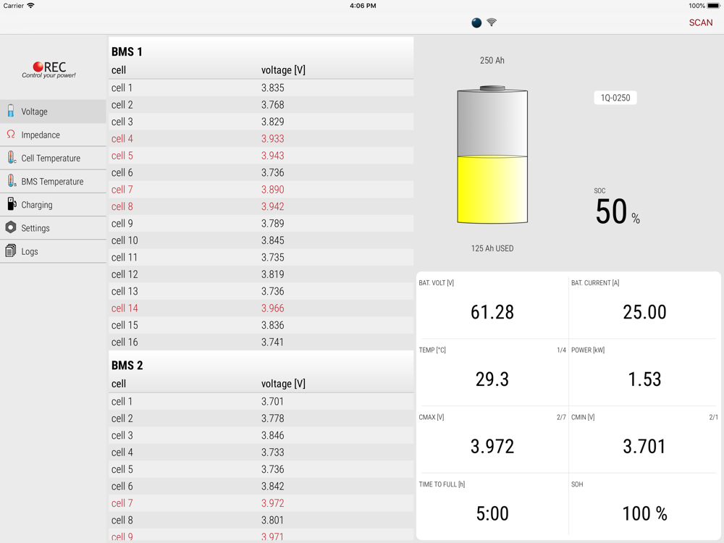Select BMS 1 cell 14 voltage 3.966
This screenshot has width=724, height=543.
tap(272, 308)
